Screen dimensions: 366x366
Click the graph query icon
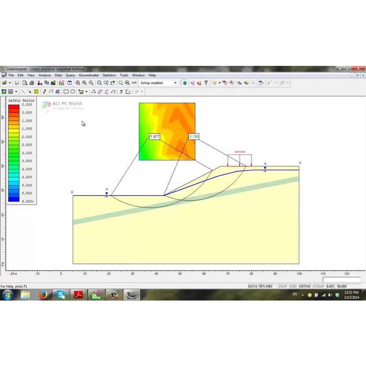tap(225, 83)
